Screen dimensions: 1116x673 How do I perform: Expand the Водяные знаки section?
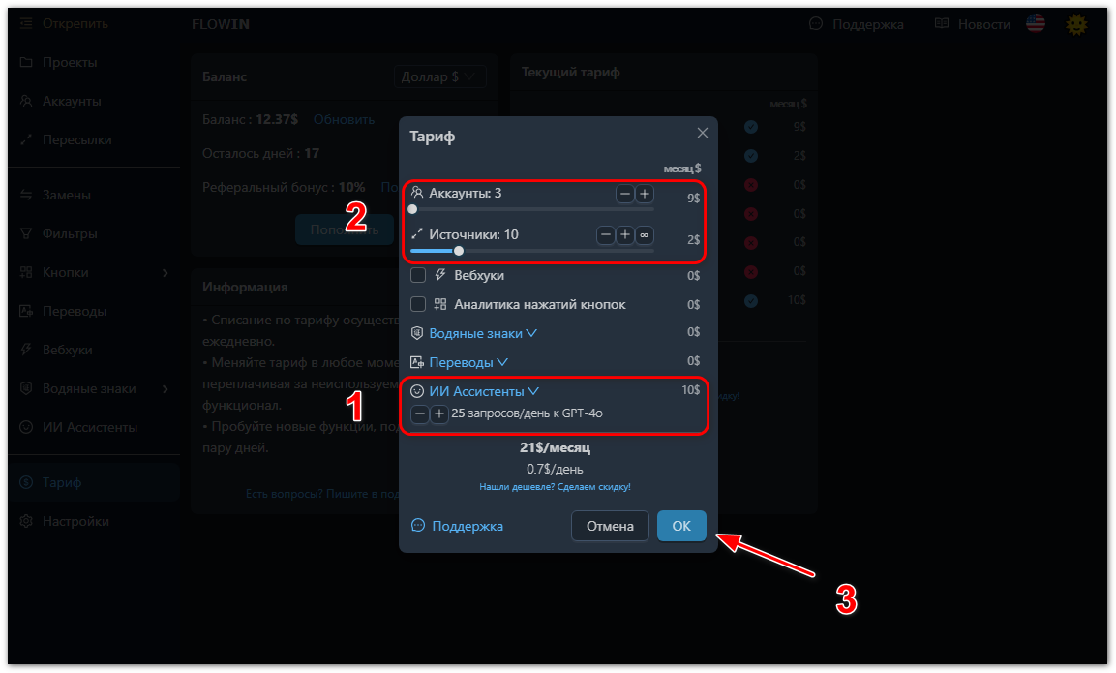(x=483, y=333)
